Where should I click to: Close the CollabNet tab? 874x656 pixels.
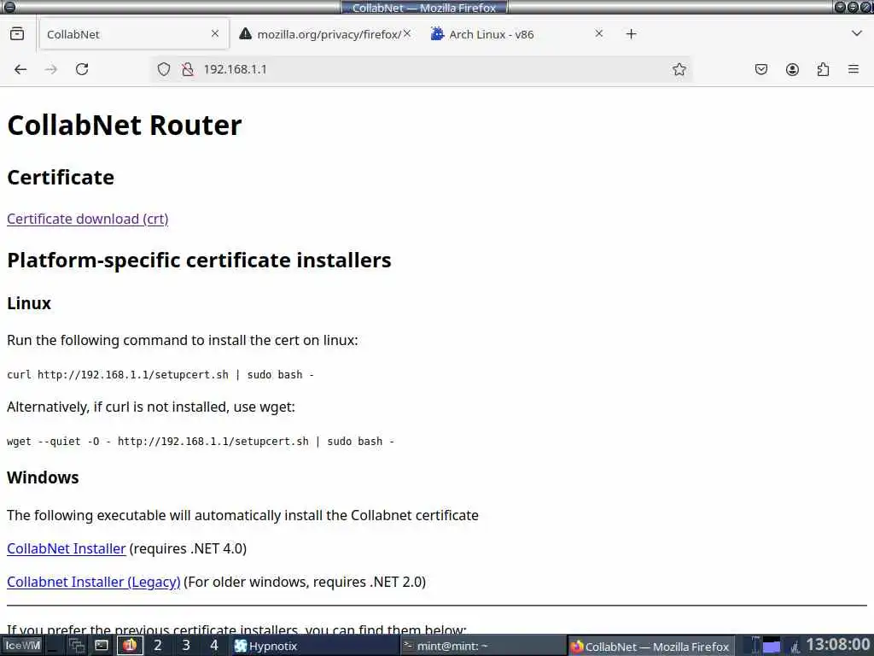coord(214,34)
